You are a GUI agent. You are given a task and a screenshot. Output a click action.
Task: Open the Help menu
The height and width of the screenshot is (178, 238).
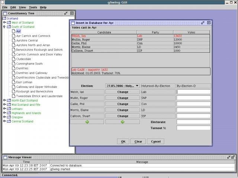(x=43, y=7)
